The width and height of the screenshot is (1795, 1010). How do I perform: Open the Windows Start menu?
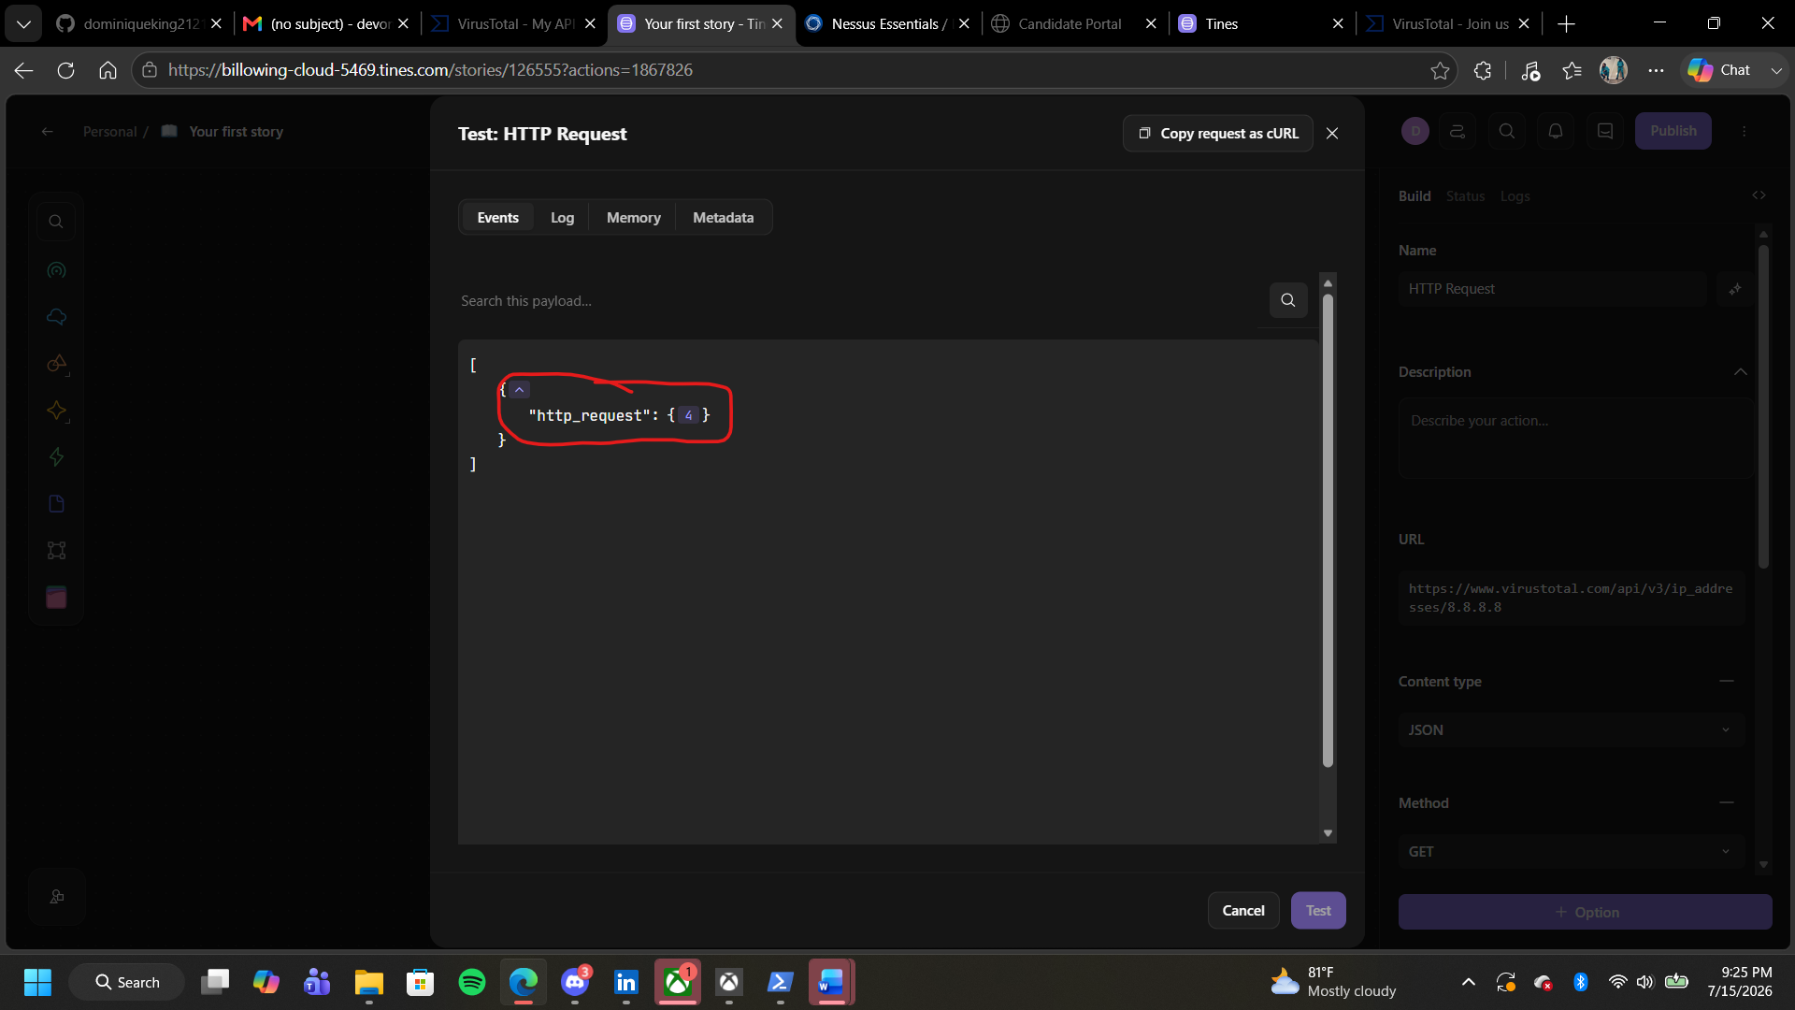(x=37, y=982)
